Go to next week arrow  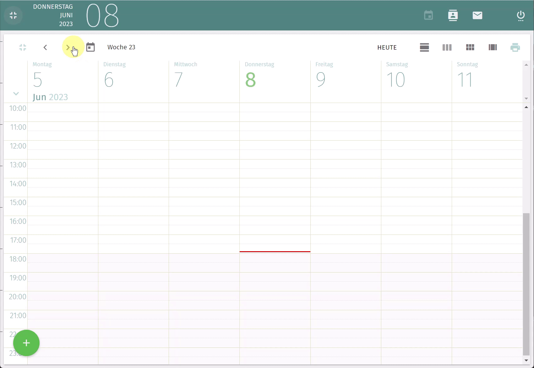point(68,47)
